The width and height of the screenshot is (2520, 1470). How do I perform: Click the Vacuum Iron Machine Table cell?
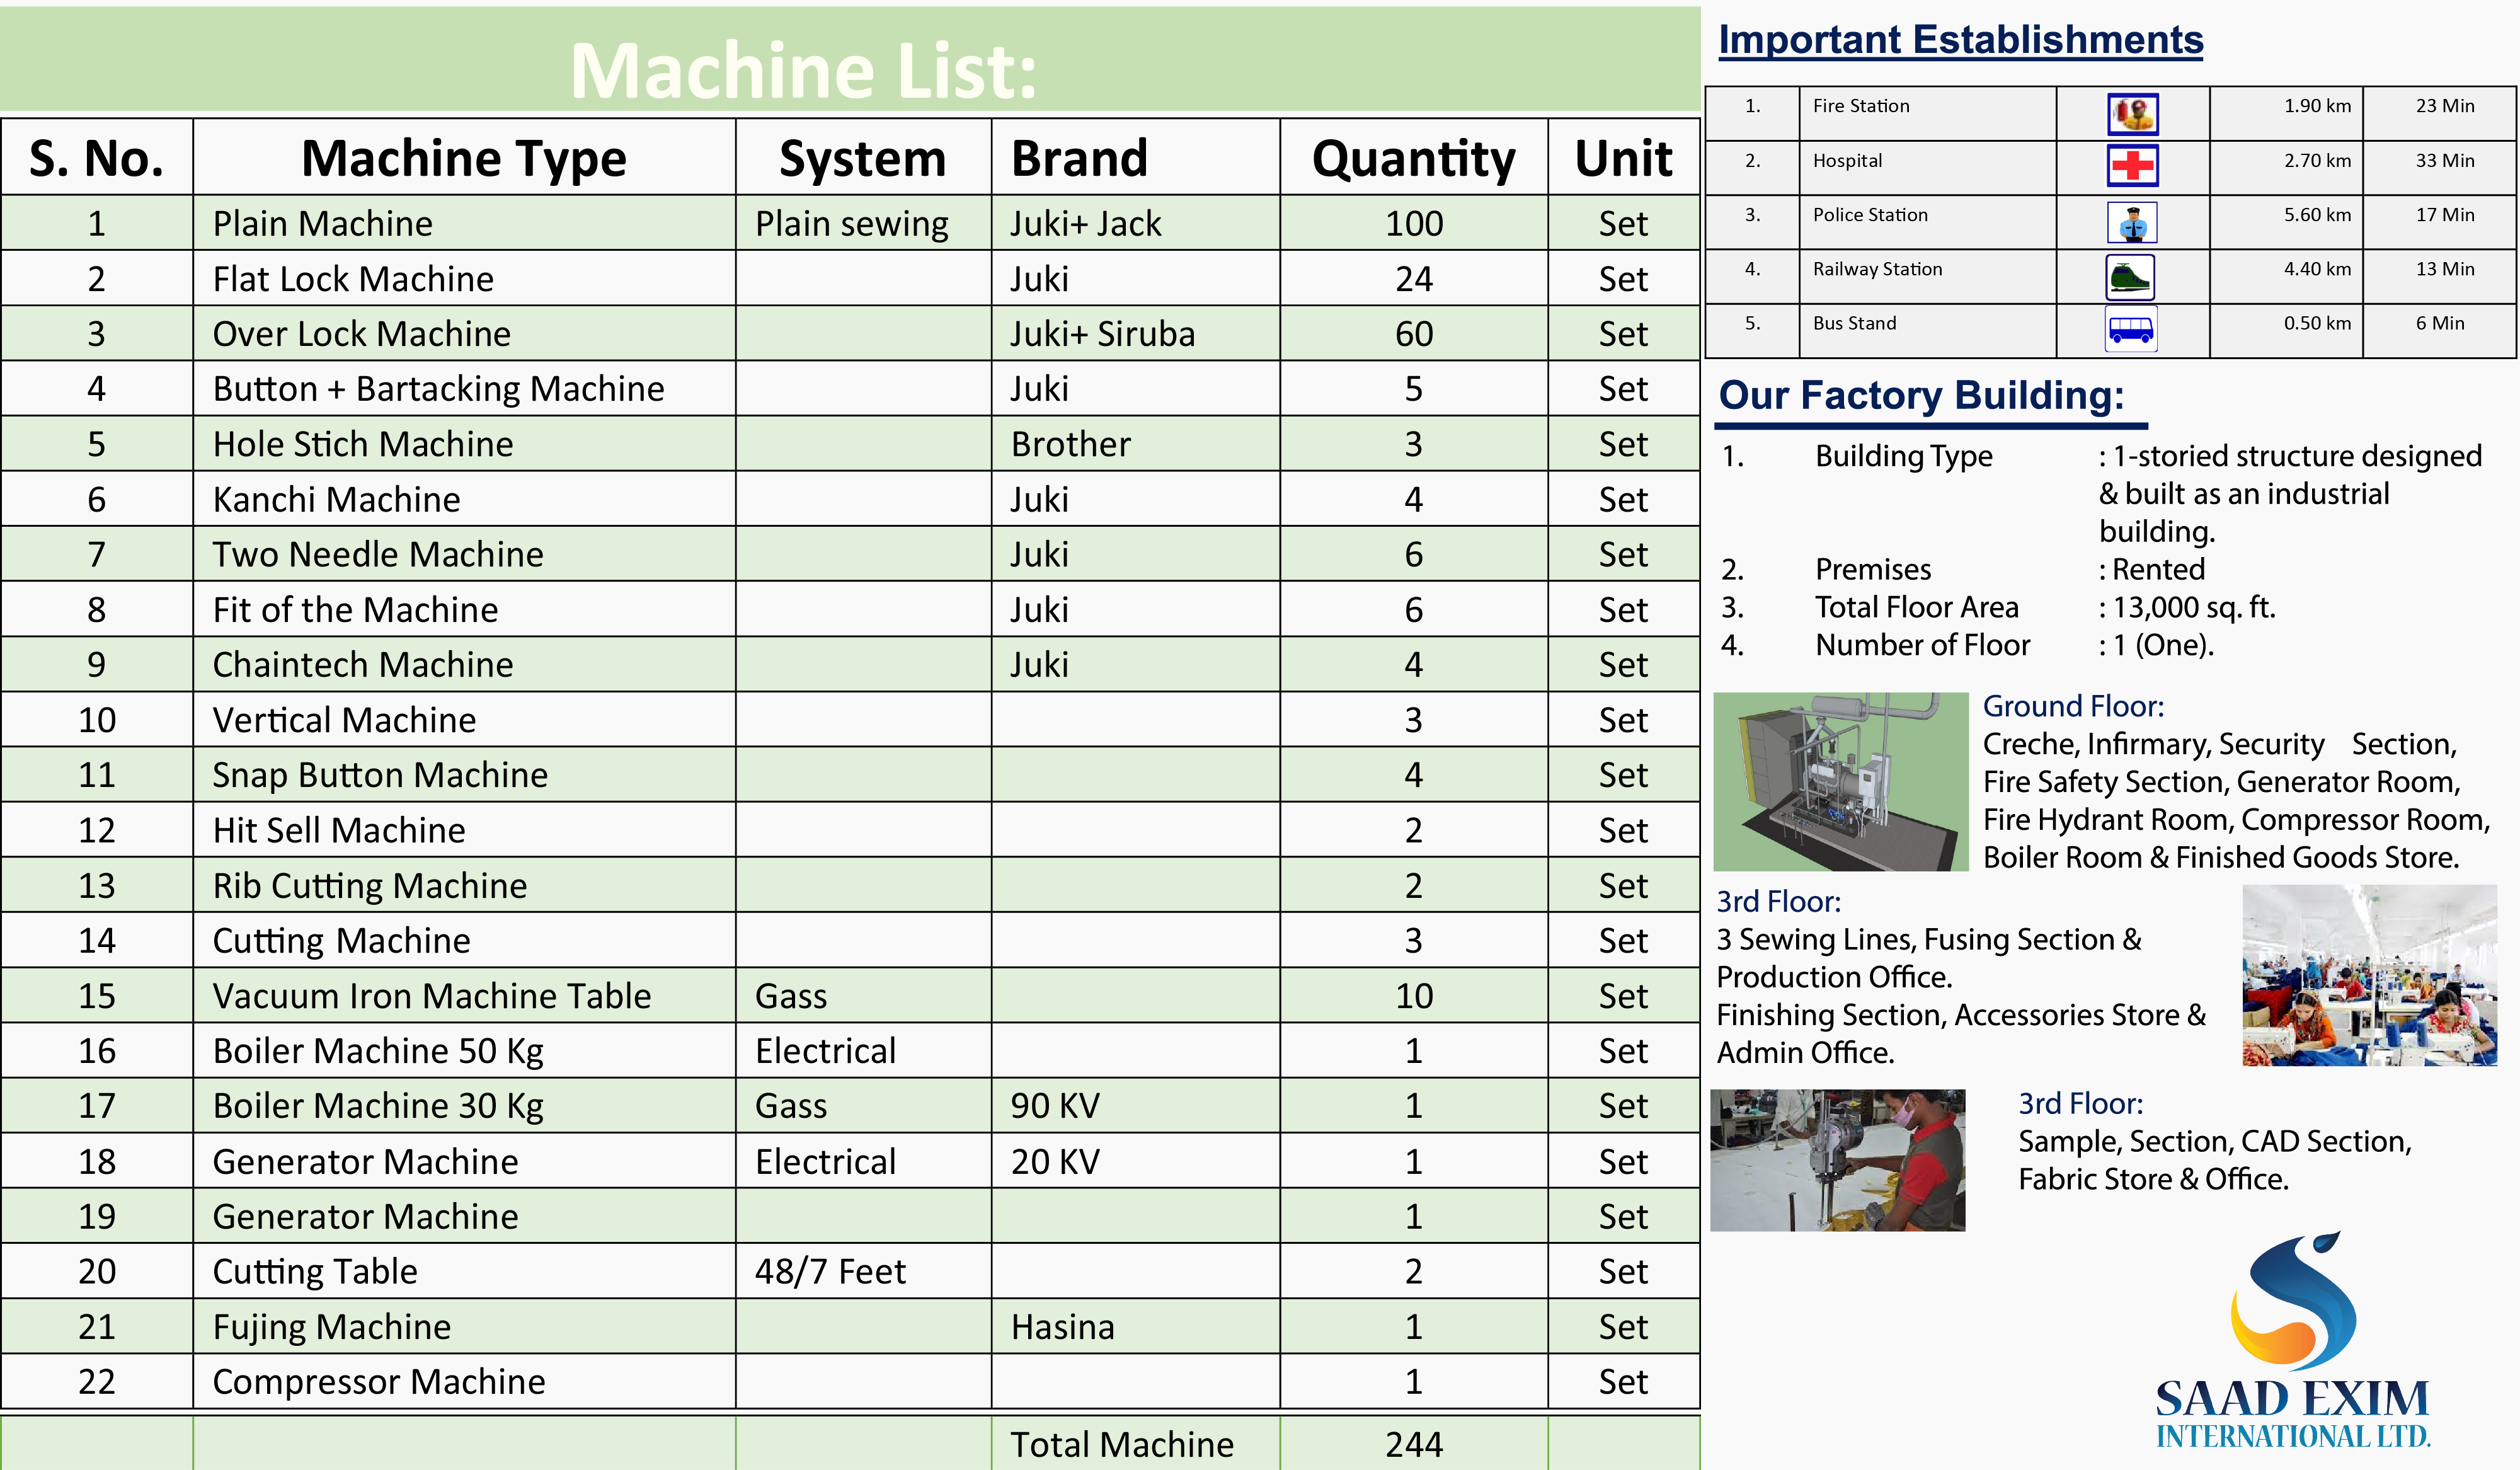[x=431, y=995]
